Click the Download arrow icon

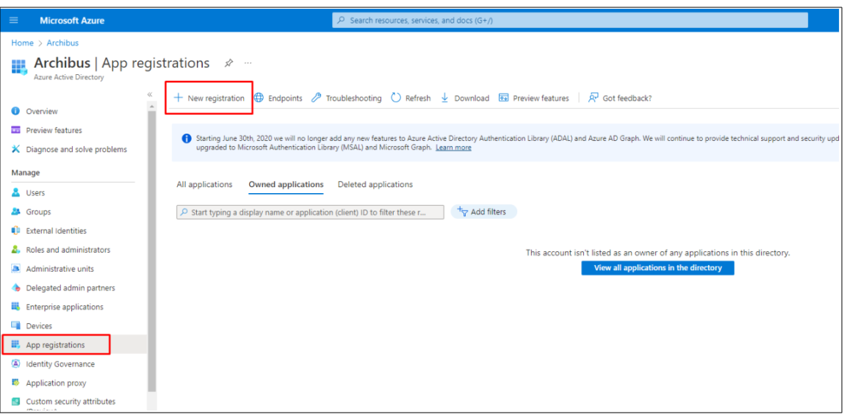pyautogui.click(x=445, y=98)
